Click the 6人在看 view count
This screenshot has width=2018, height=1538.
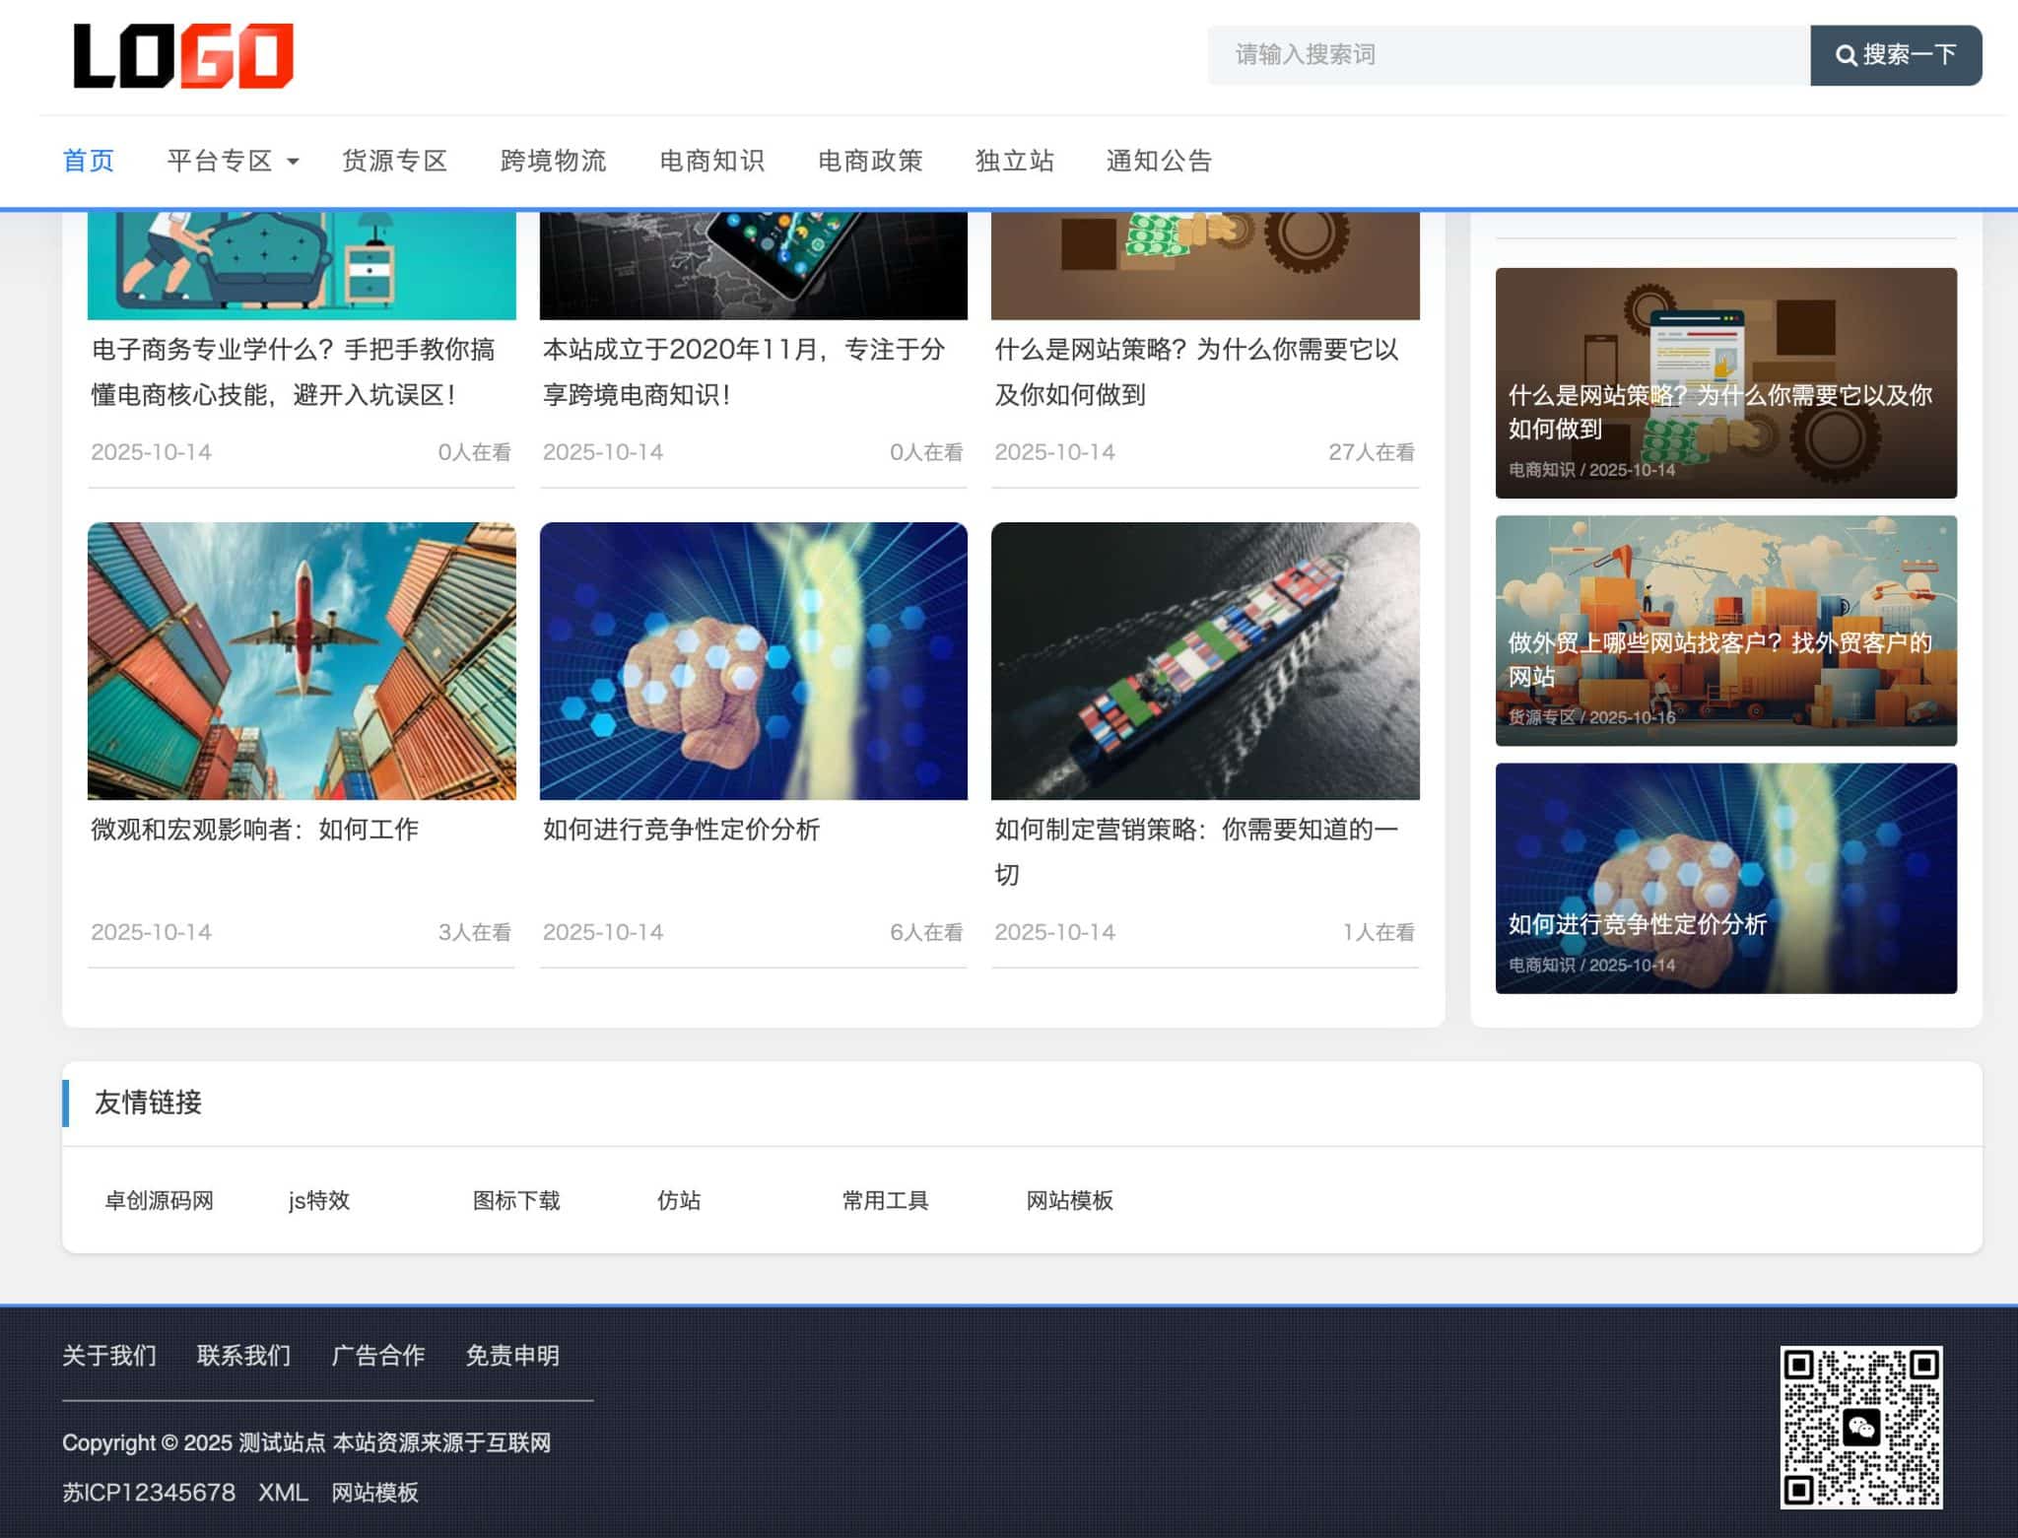coord(926,932)
